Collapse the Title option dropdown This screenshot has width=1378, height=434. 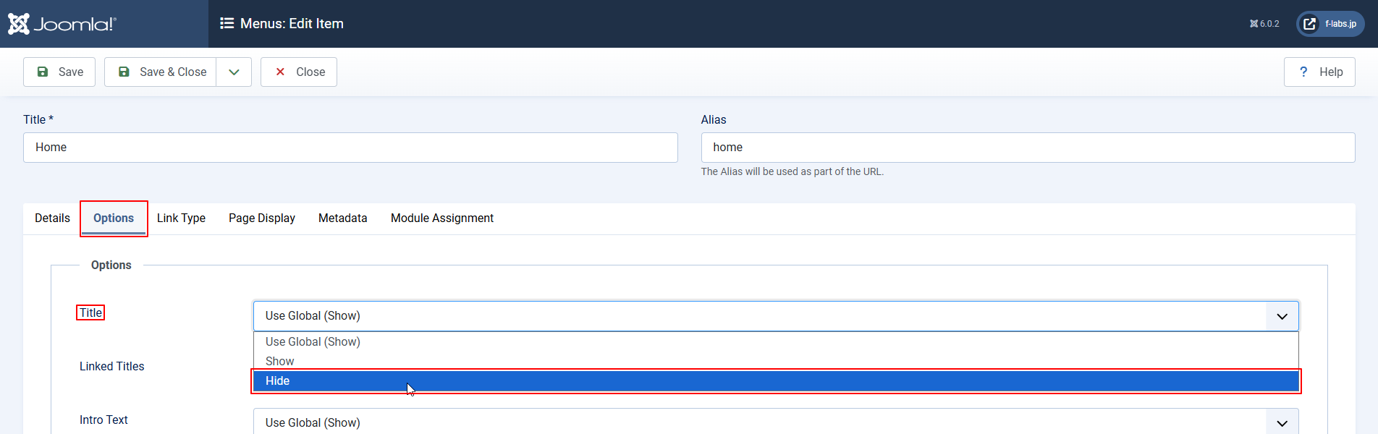tap(1282, 316)
